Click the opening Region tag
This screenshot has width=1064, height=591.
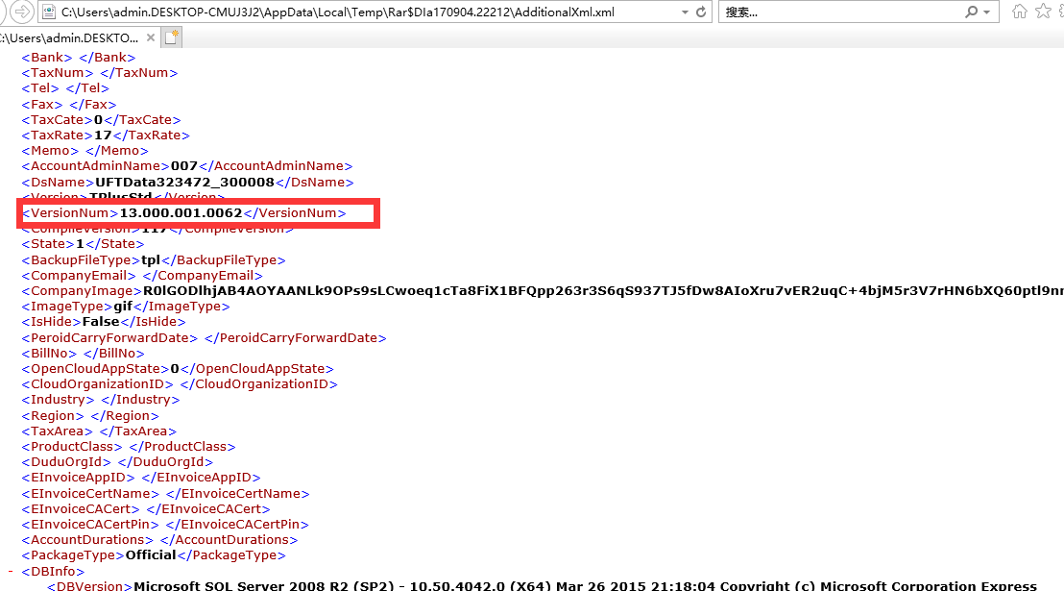(x=53, y=416)
